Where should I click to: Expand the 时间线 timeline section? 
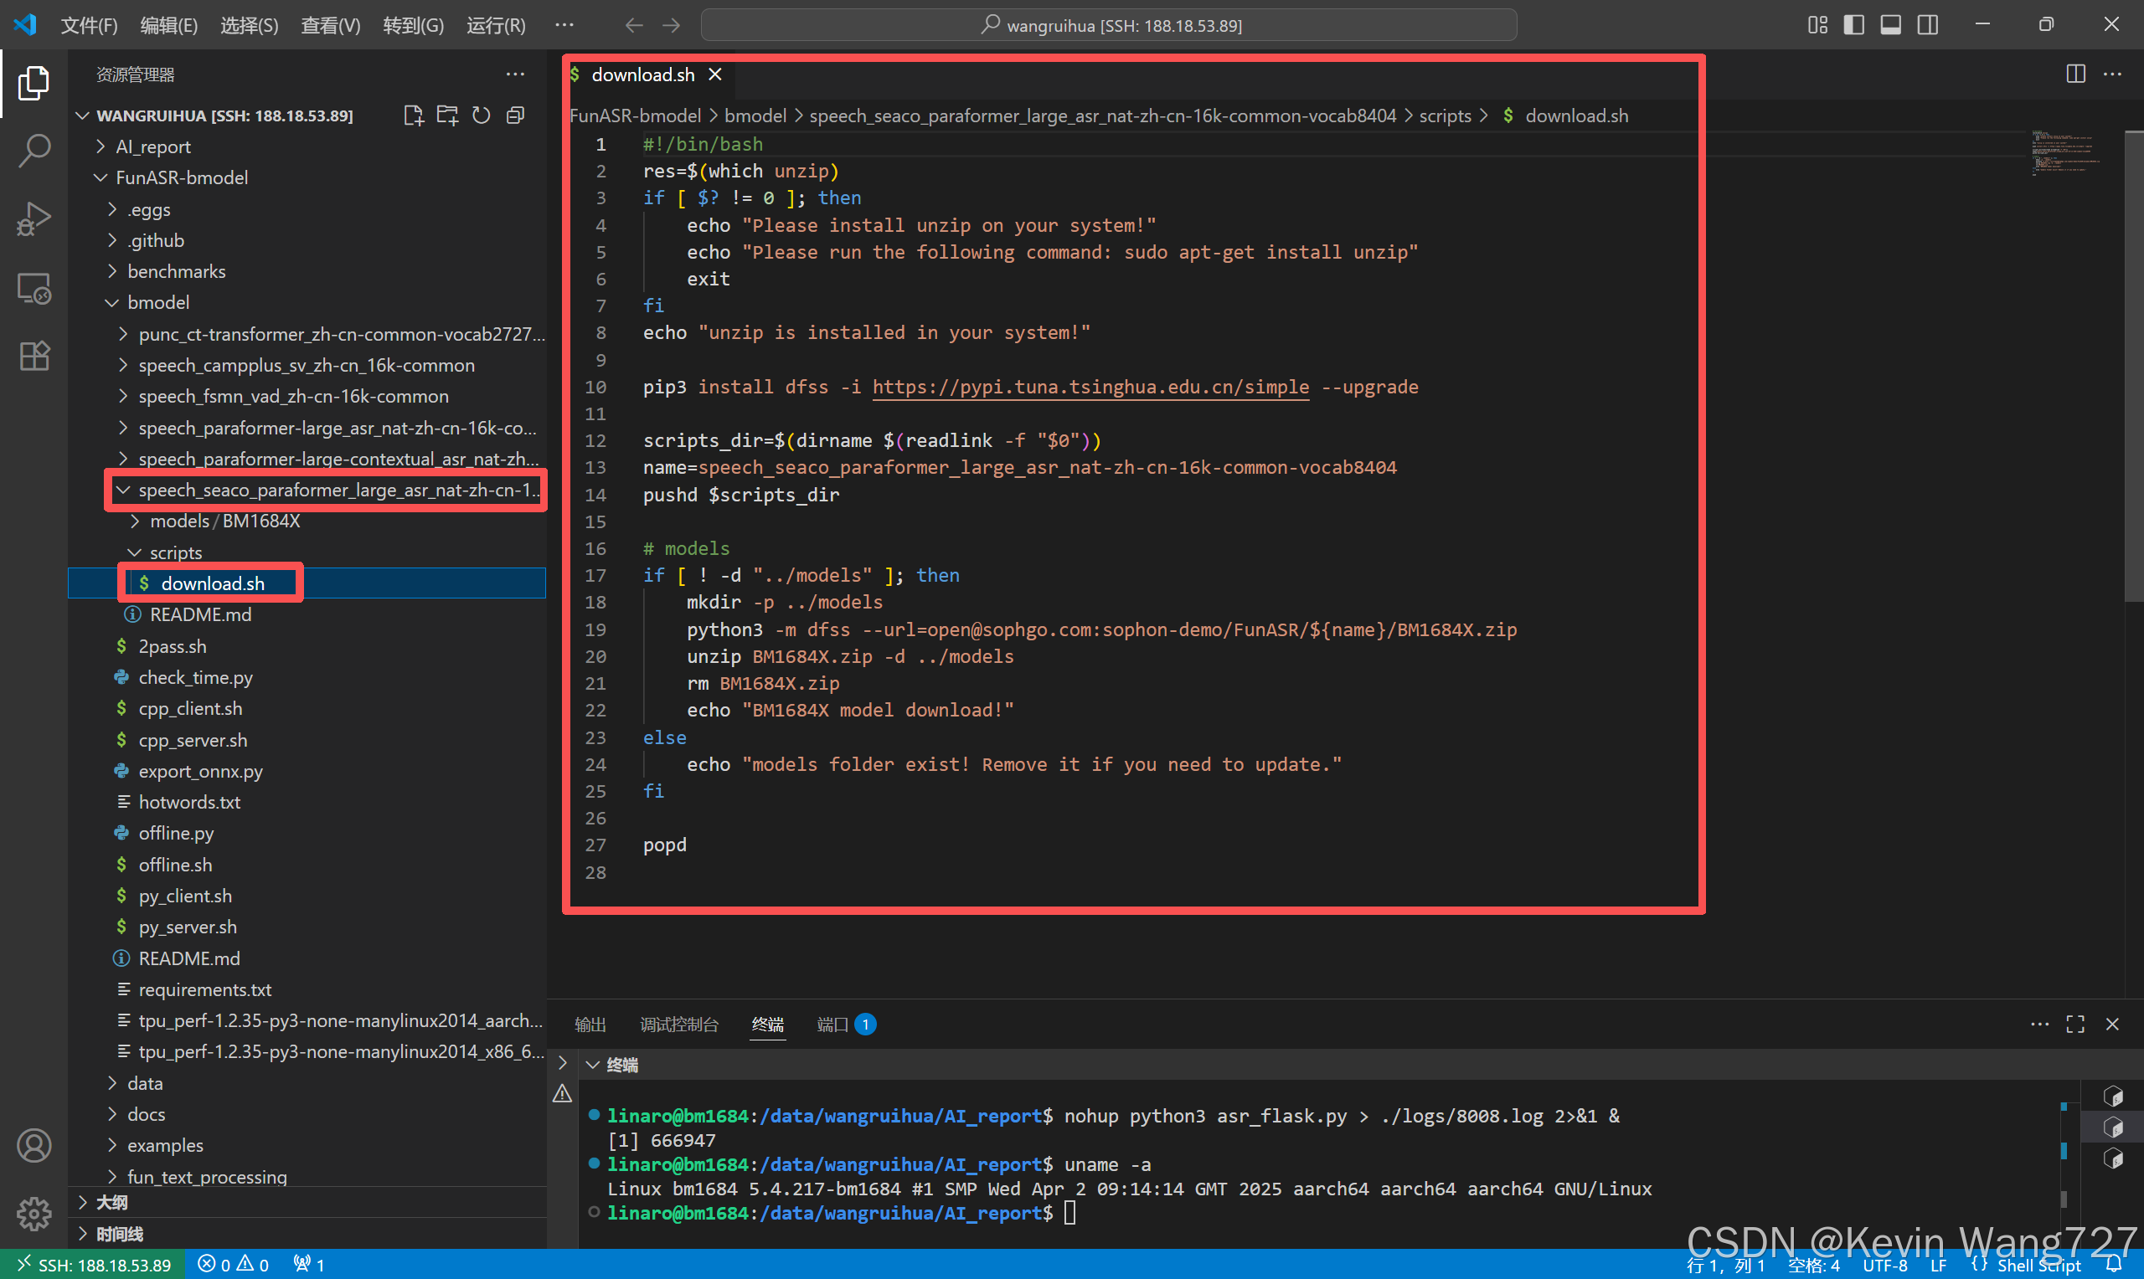307,1233
